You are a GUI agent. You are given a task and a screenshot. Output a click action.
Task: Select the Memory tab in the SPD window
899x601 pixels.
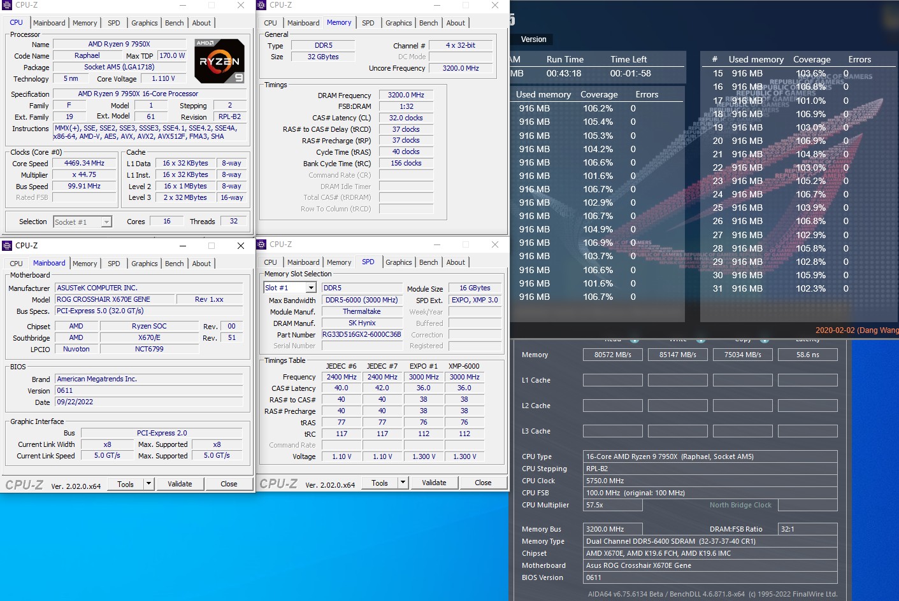[339, 262]
